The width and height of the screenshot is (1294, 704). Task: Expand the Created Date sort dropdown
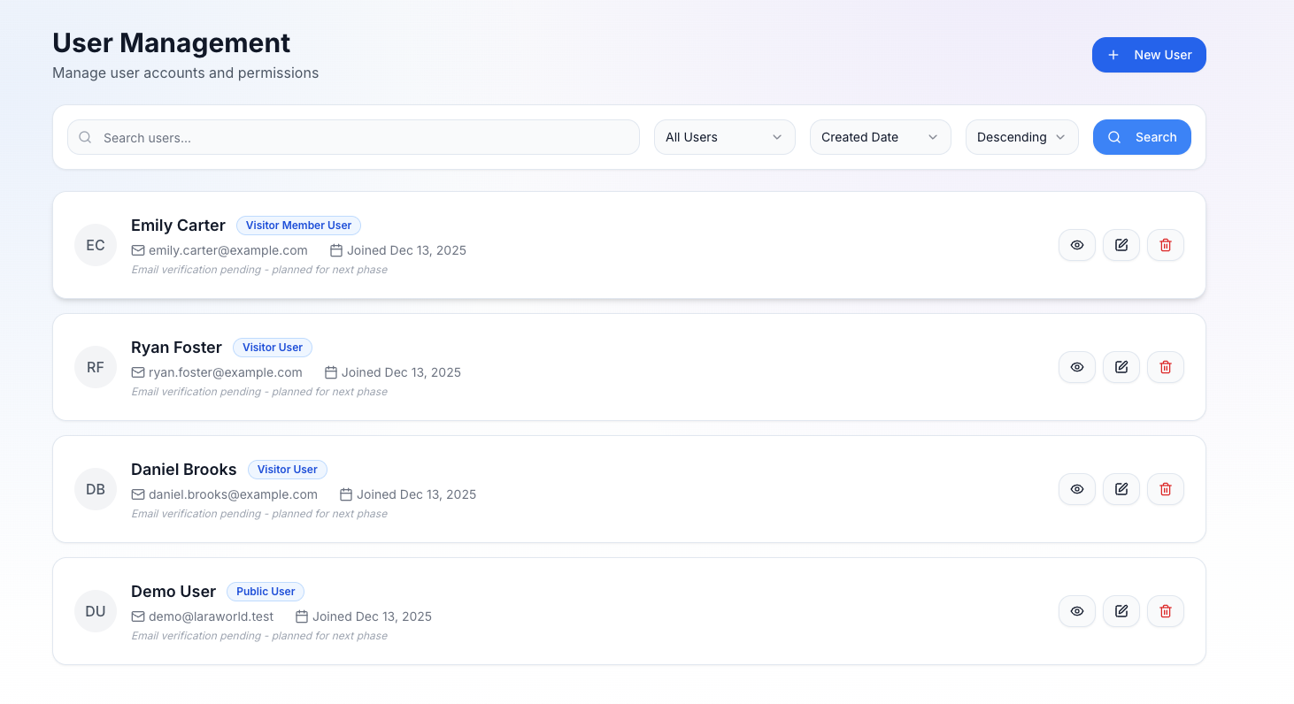(880, 137)
